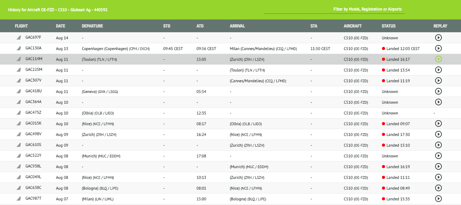The width and height of the screenshot is (461, 205).
Task: Play replay for flight GAC610S
Action: 438,145
